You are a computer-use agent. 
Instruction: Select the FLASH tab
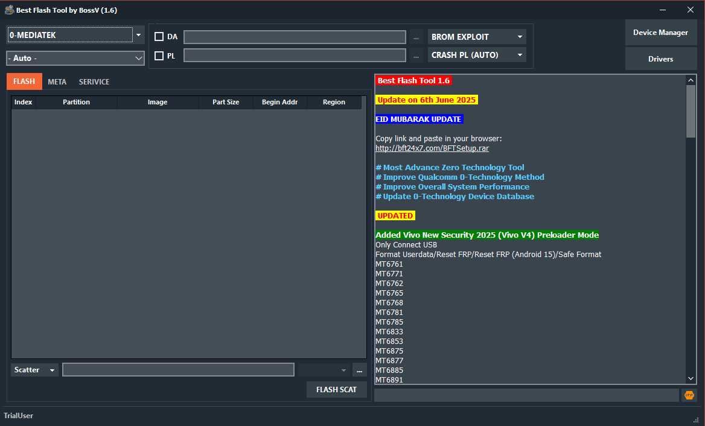[x=24, y=81]
